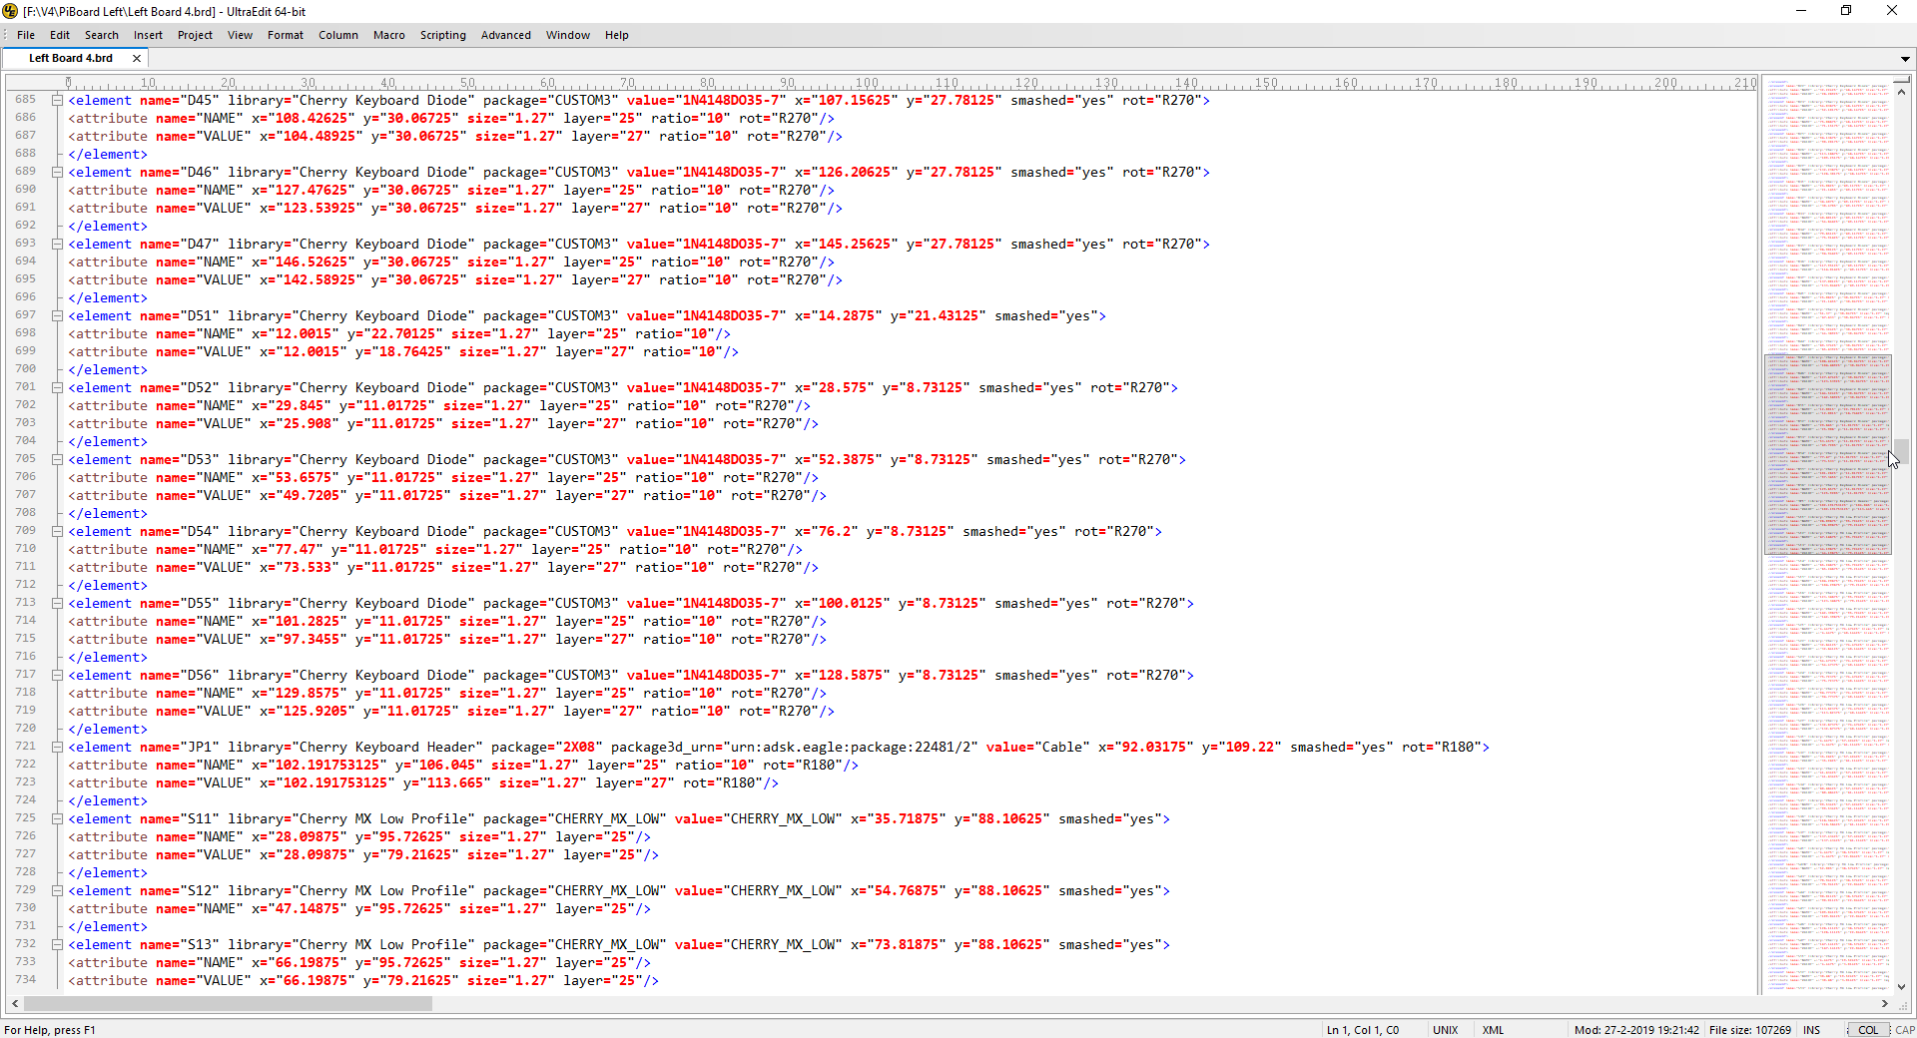Screen dimensions: 1917x1038
Task: Click the Mod: 27-2-2019 date status entry
Action: point(1637,1030)
